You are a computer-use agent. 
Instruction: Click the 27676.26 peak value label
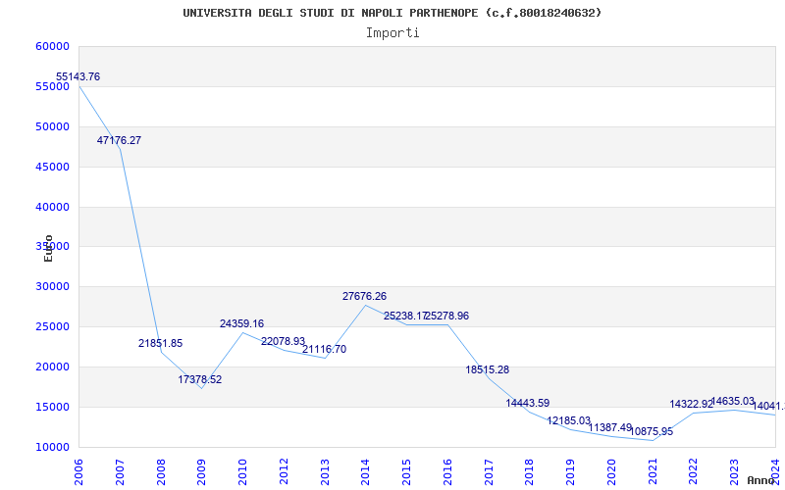[364, 297]
